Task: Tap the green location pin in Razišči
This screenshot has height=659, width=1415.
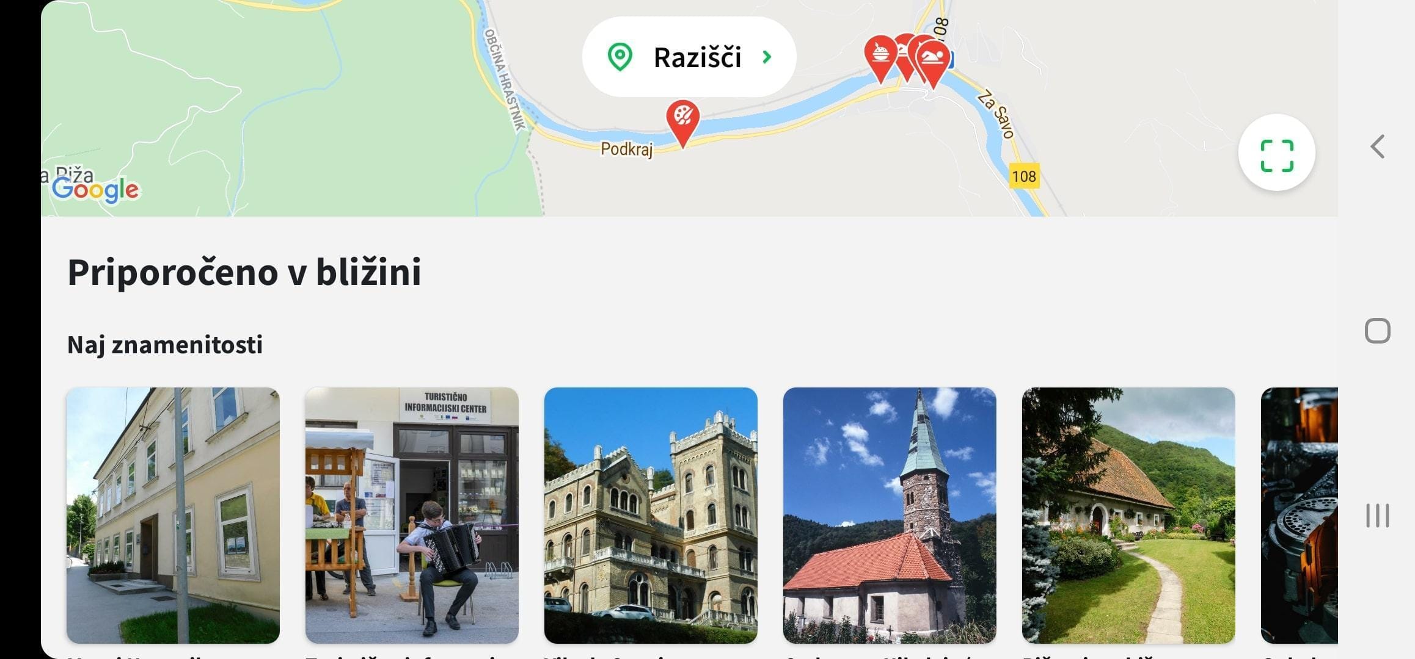Action: pos(620,57)
